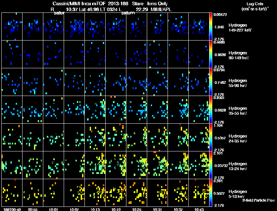Click the 10:07 time label
The width and height of the screenshot is (277, 211).
pyautogui.click(x=74, y=209)
